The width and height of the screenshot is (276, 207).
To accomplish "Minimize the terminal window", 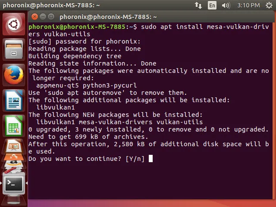I will click(x=43, y=17).
